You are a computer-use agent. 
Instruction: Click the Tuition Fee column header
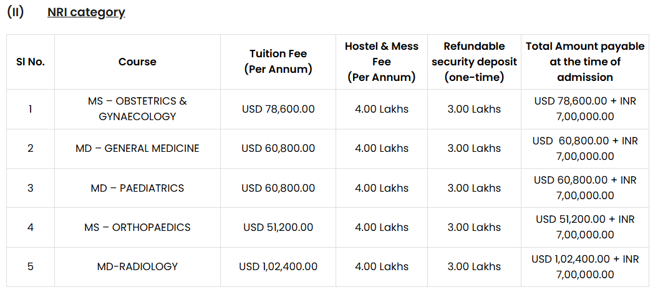(278, 62)
